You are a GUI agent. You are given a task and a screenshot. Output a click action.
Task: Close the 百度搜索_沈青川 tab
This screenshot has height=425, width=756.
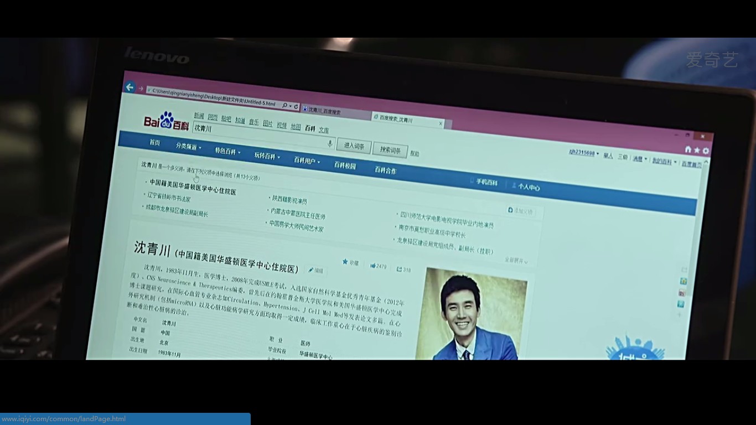click(441, 123)
